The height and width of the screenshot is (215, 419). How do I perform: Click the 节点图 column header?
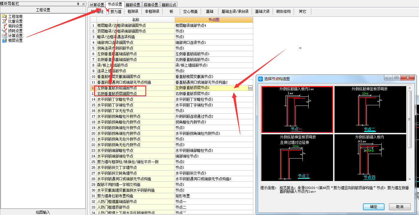pos(214,20)
